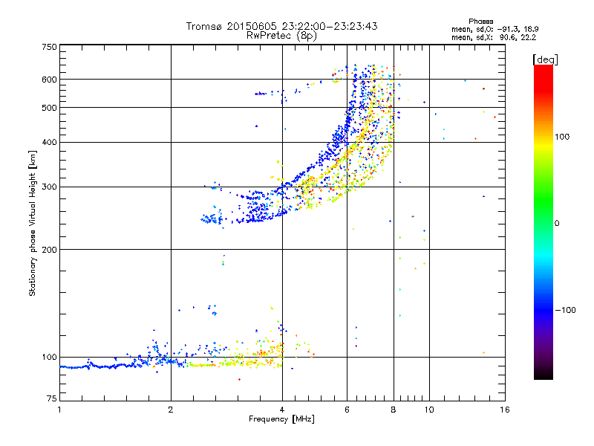Click the y-axis tick label '75'
594x446 pixels.
click(x=52, y=398)
